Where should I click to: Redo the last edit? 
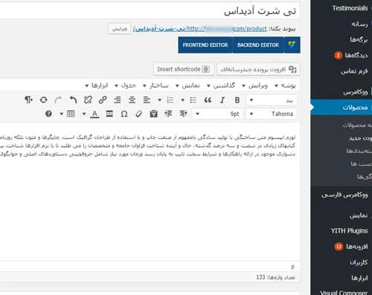click(58, 100)
